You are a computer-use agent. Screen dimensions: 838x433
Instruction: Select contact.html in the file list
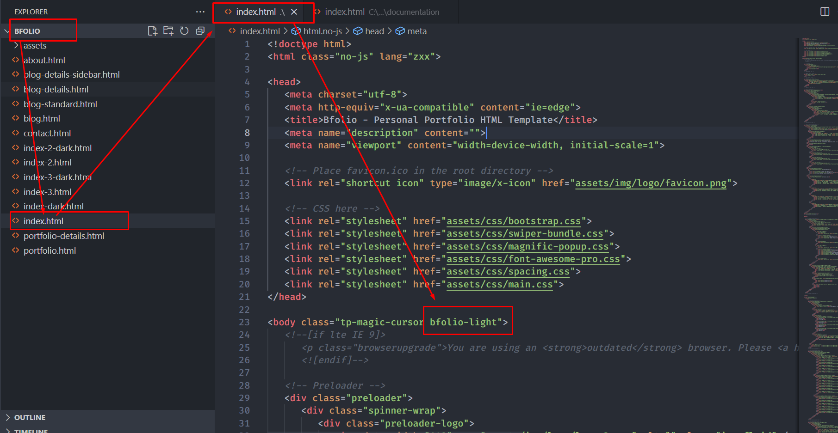point(47,133)
